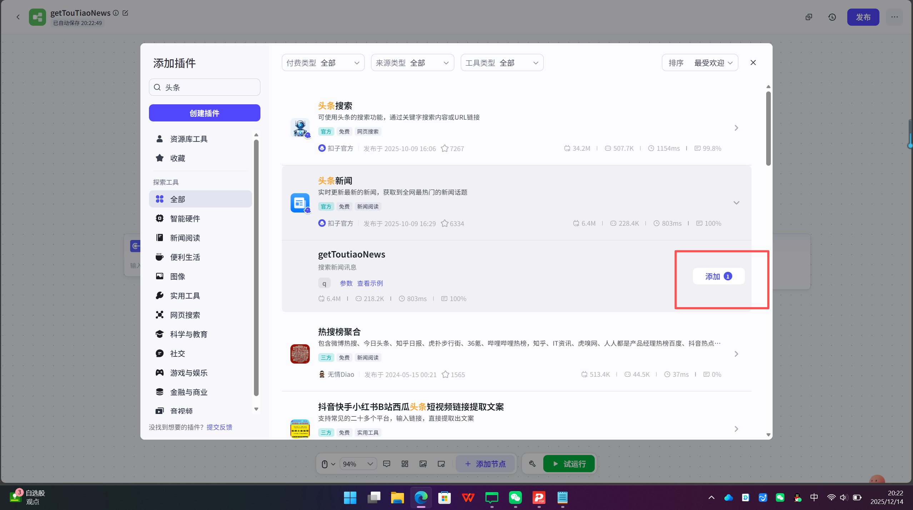Collapse the expanded 头条新闻 plugin details
This screenshot has height=510, width=913.
[737, 202]
